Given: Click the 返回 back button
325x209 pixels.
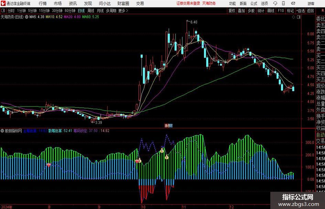Looking at the screenshot, I should pos(310,11).
